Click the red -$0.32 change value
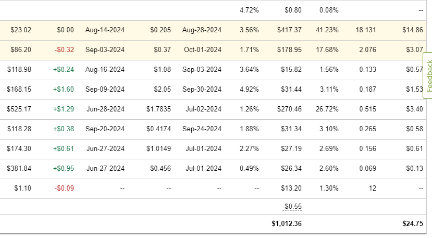The image size is (432, 238). [64, 50]
